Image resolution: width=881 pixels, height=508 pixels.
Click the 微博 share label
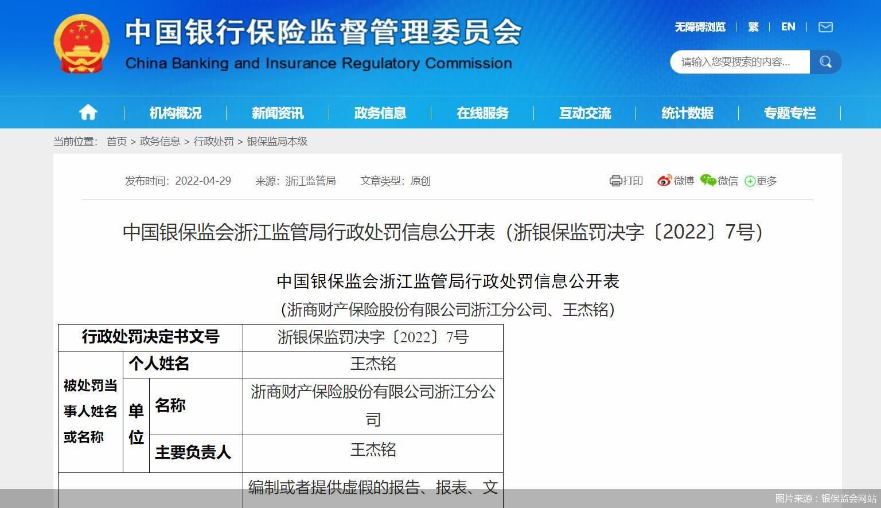(684, 181)
